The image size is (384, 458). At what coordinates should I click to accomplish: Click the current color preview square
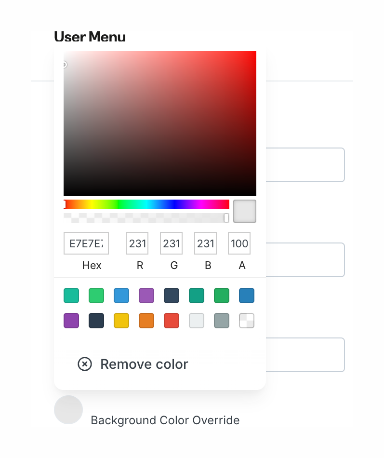coord(244,211)
